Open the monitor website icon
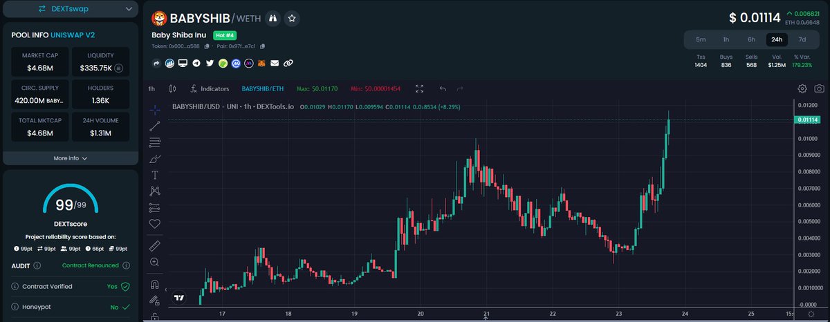 (x=183, y=63)
